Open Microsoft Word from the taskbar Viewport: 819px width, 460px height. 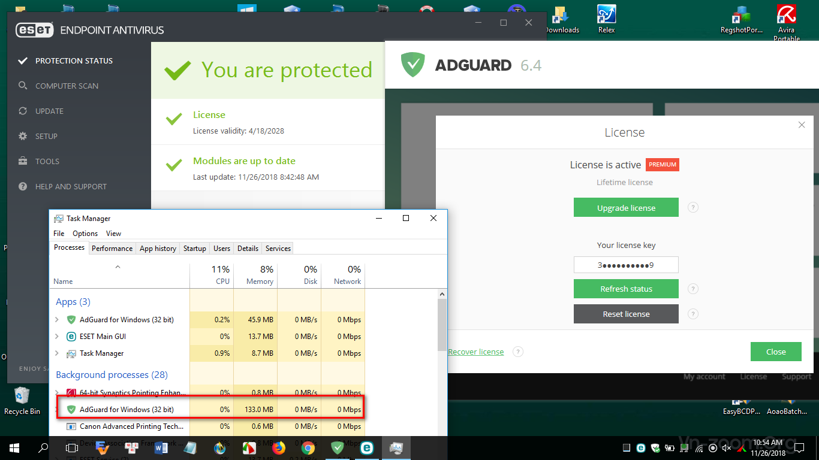(161, 447)
